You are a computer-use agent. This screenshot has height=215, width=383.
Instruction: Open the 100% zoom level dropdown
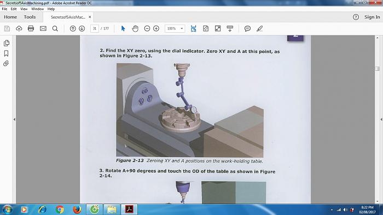[175, 28]
